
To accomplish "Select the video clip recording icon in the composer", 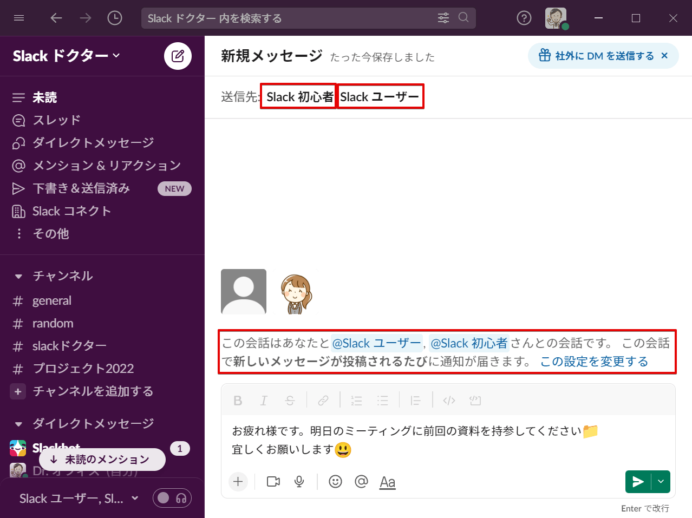I will (x=272, y=482).
